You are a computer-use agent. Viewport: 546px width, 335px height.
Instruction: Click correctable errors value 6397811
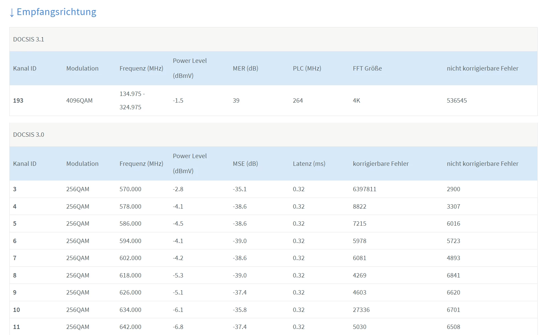click(364, 189)
